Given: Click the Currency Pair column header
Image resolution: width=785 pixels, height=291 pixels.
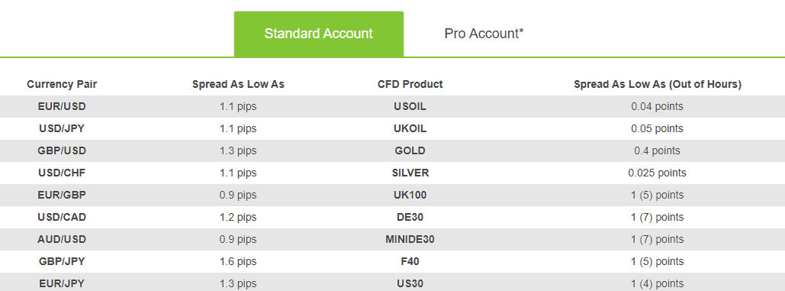Looking at the screenshot, I should (62, 84).
